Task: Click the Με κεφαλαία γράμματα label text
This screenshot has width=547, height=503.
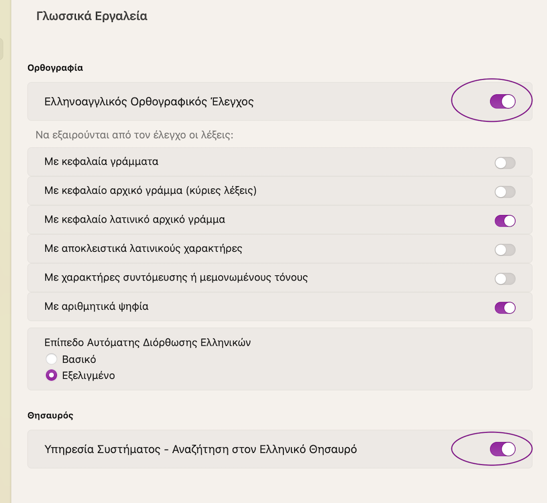Action: tap(101, 162)
